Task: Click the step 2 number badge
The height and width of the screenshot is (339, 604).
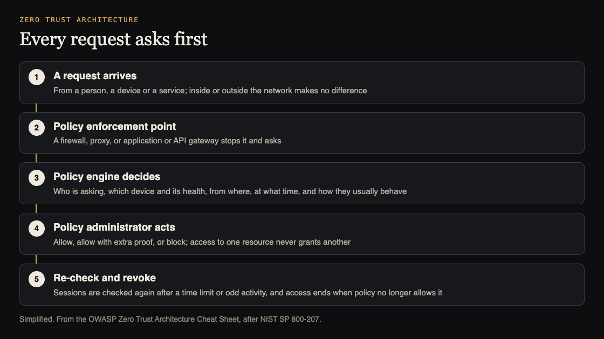Action: pos(37,128)
